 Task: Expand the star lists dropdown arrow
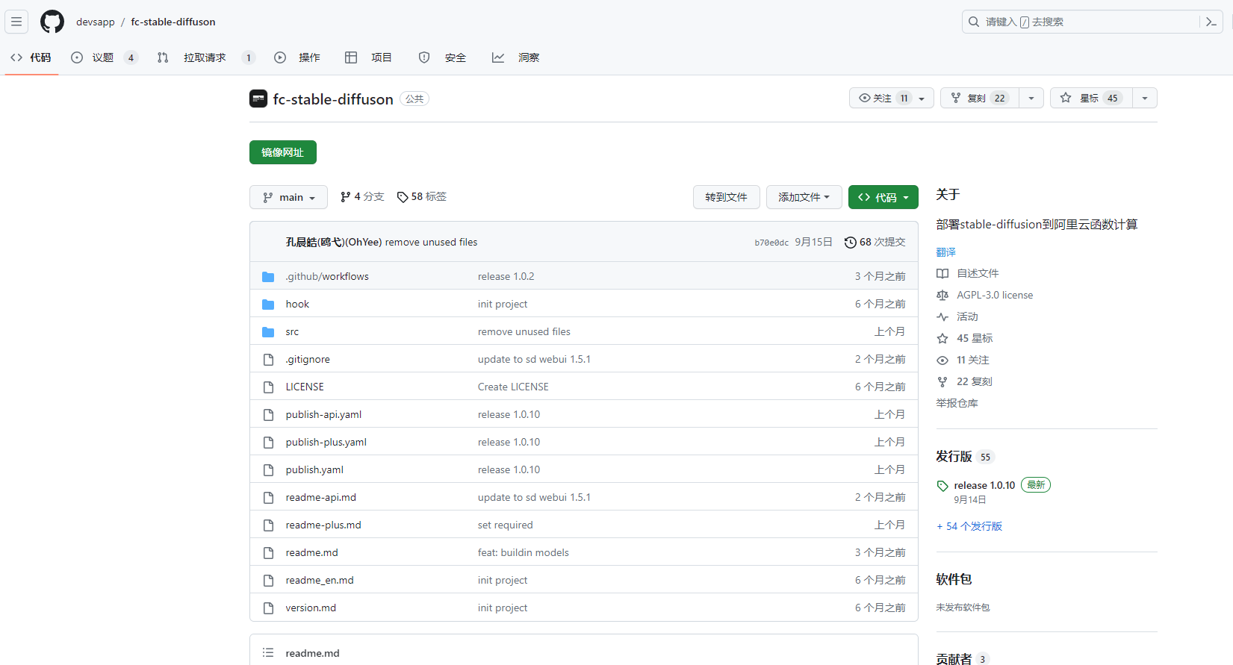coord(1145,99)
